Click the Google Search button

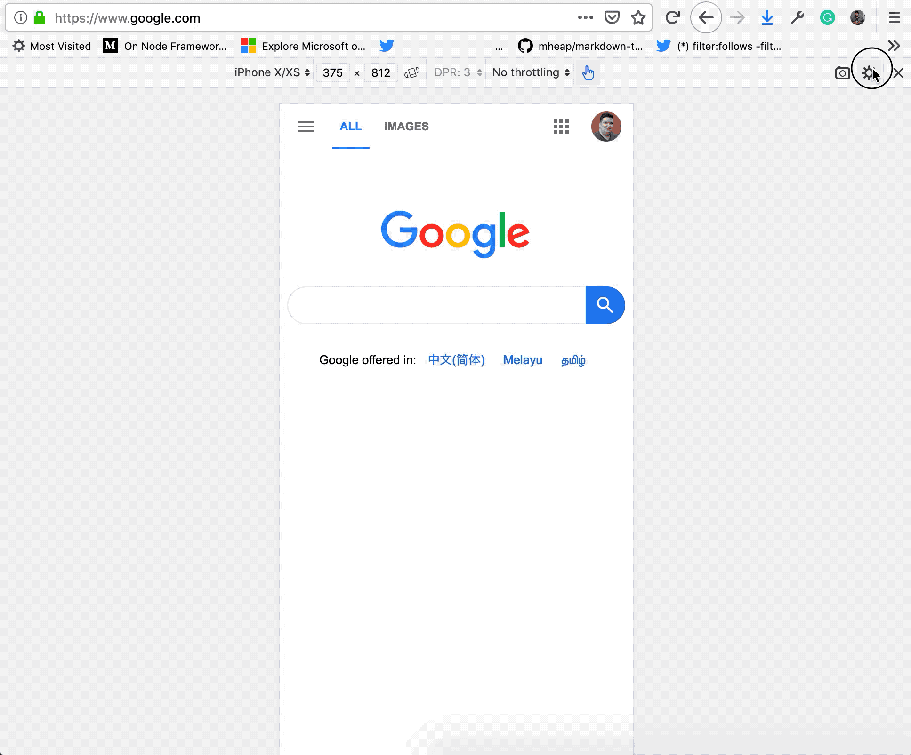[605, 304]
